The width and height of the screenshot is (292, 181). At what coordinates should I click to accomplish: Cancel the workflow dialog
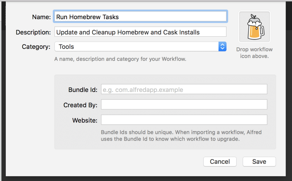click(220, 162)
